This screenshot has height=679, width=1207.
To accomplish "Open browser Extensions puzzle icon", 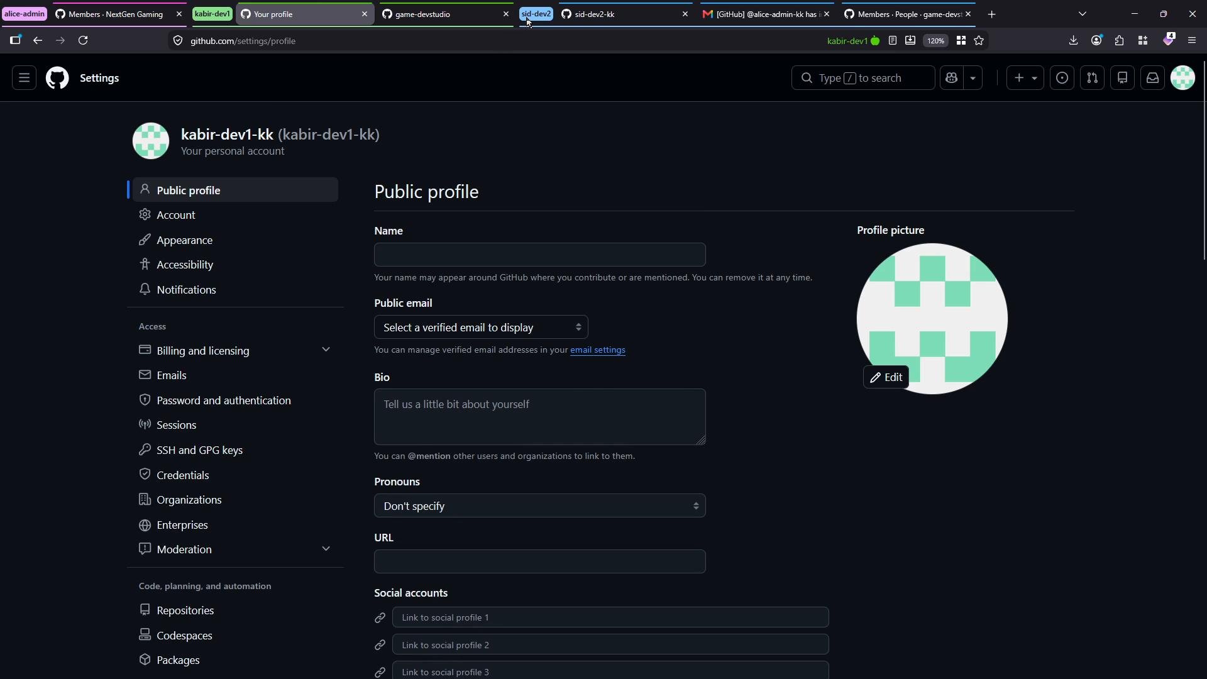I will [1120, 41].
